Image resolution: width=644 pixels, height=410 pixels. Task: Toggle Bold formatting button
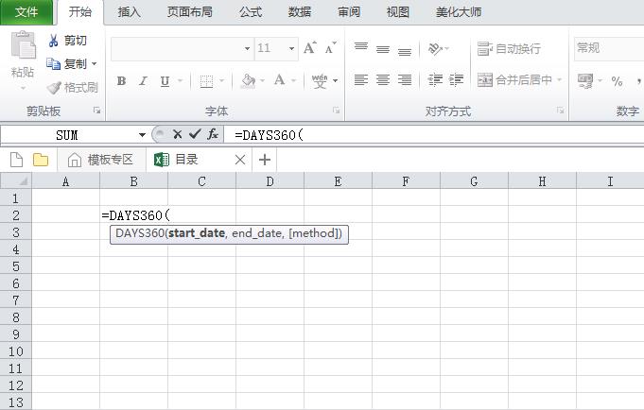[x=121, y=81]
